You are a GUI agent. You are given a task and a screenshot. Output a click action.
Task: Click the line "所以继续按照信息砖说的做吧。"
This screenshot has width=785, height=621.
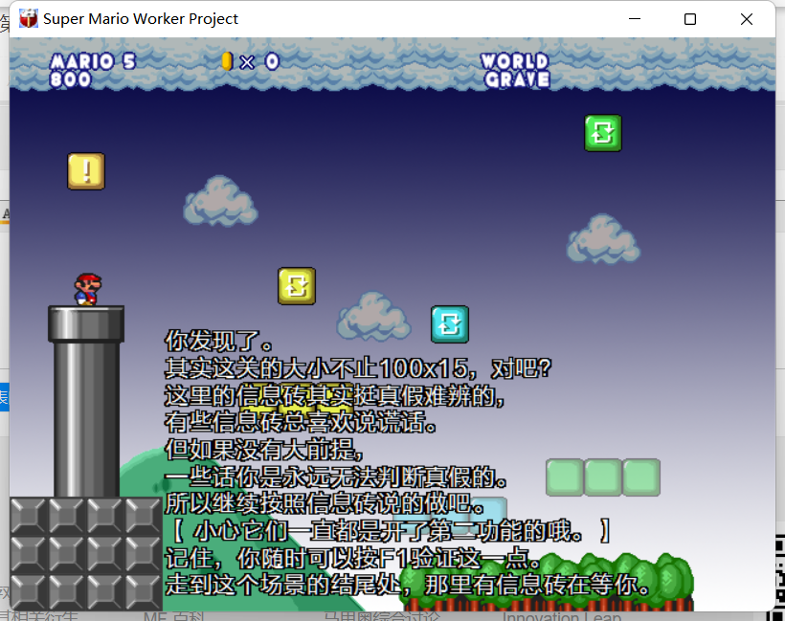click(x=325, y=503)
